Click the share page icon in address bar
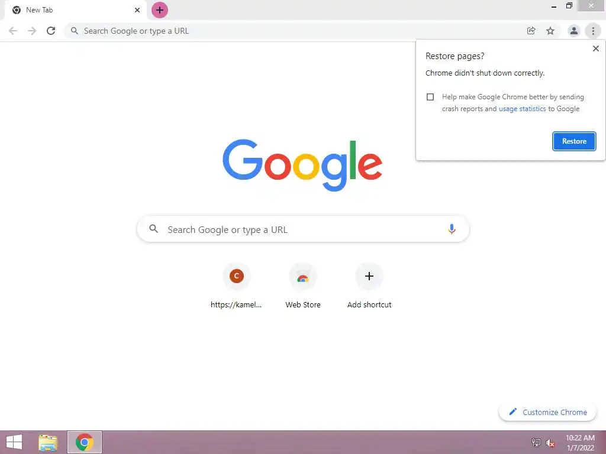The image size is (606, 454). (x=531, y=31)
